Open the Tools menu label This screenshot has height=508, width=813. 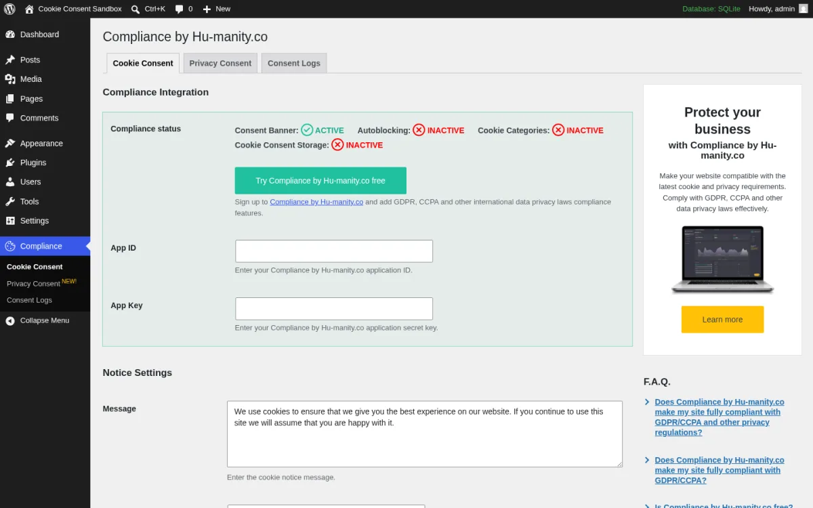(x=30, y=201)
